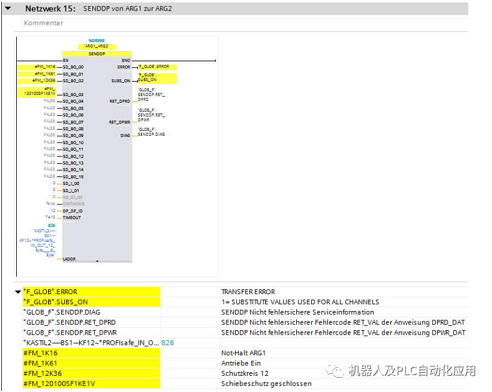Click the SD_BO_00 pin label
Image resolution: width=492 pixels, height=392 pixels.
(x=73, y=67)
